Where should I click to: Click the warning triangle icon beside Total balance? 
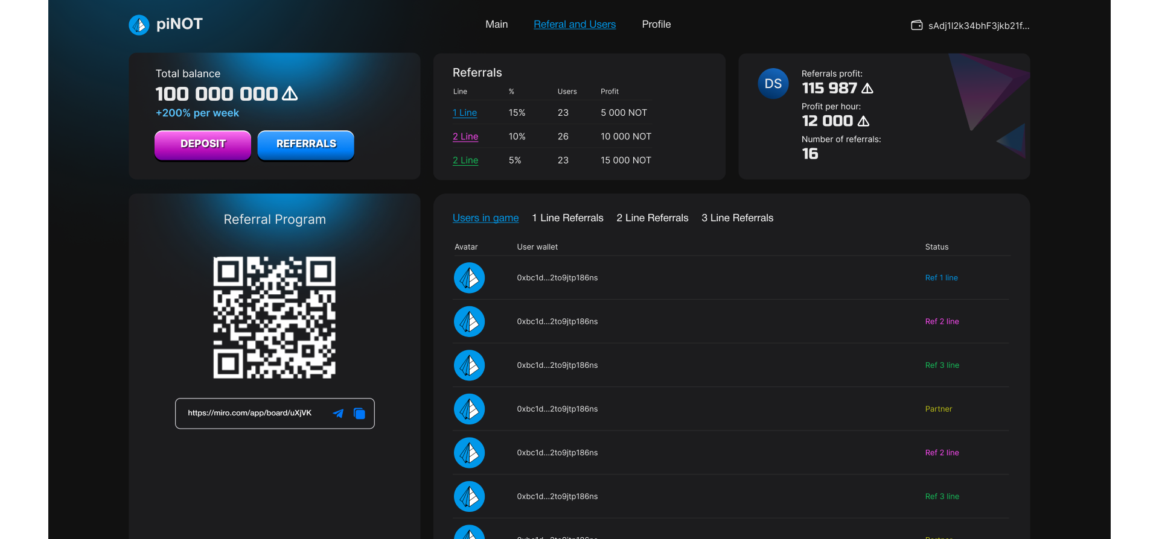coord(290,93)
